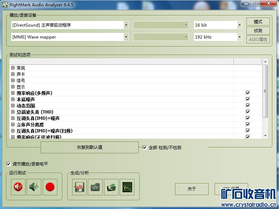Image resolution: width=279 pixels, height=209 pixels.
Task: Click 恢复到默认值 button
Action: (90, 147)
